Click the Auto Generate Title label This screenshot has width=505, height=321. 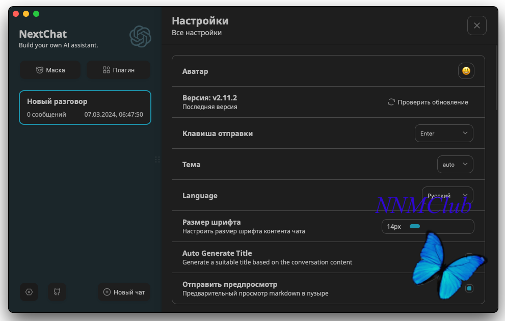click(217, 253)
